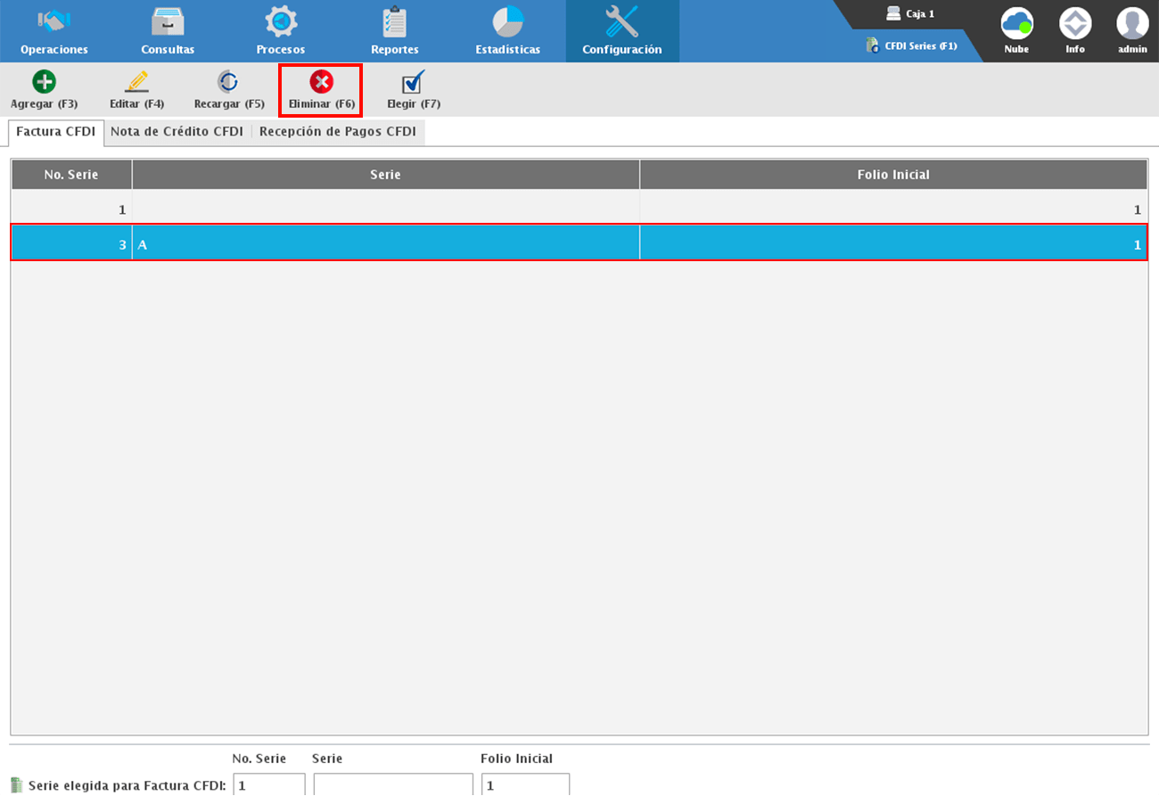
Task: Open the Consultas menu
Action: (168, 31)
